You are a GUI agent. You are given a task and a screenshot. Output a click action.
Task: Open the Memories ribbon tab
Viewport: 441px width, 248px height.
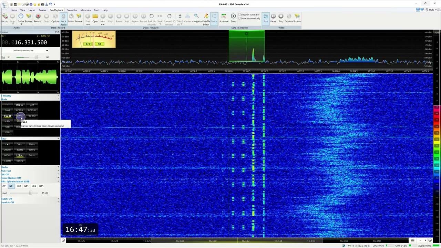pos(85,10)
